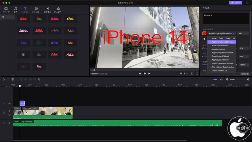Open the ステッカー sticker tab
Image resolution: width=252 pixels, height=142 pixels.
coord(36,10)
